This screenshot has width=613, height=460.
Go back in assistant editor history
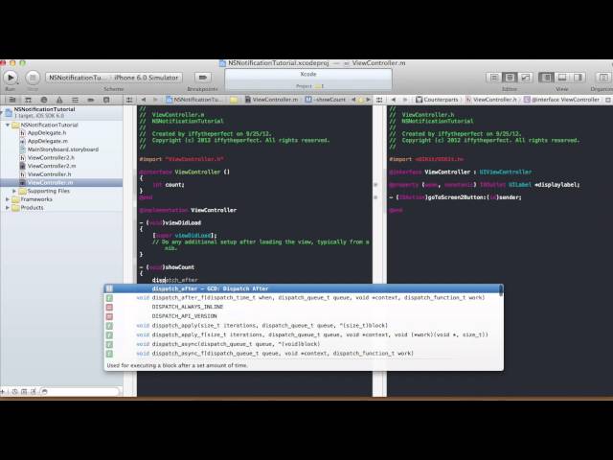pos(394,100)
